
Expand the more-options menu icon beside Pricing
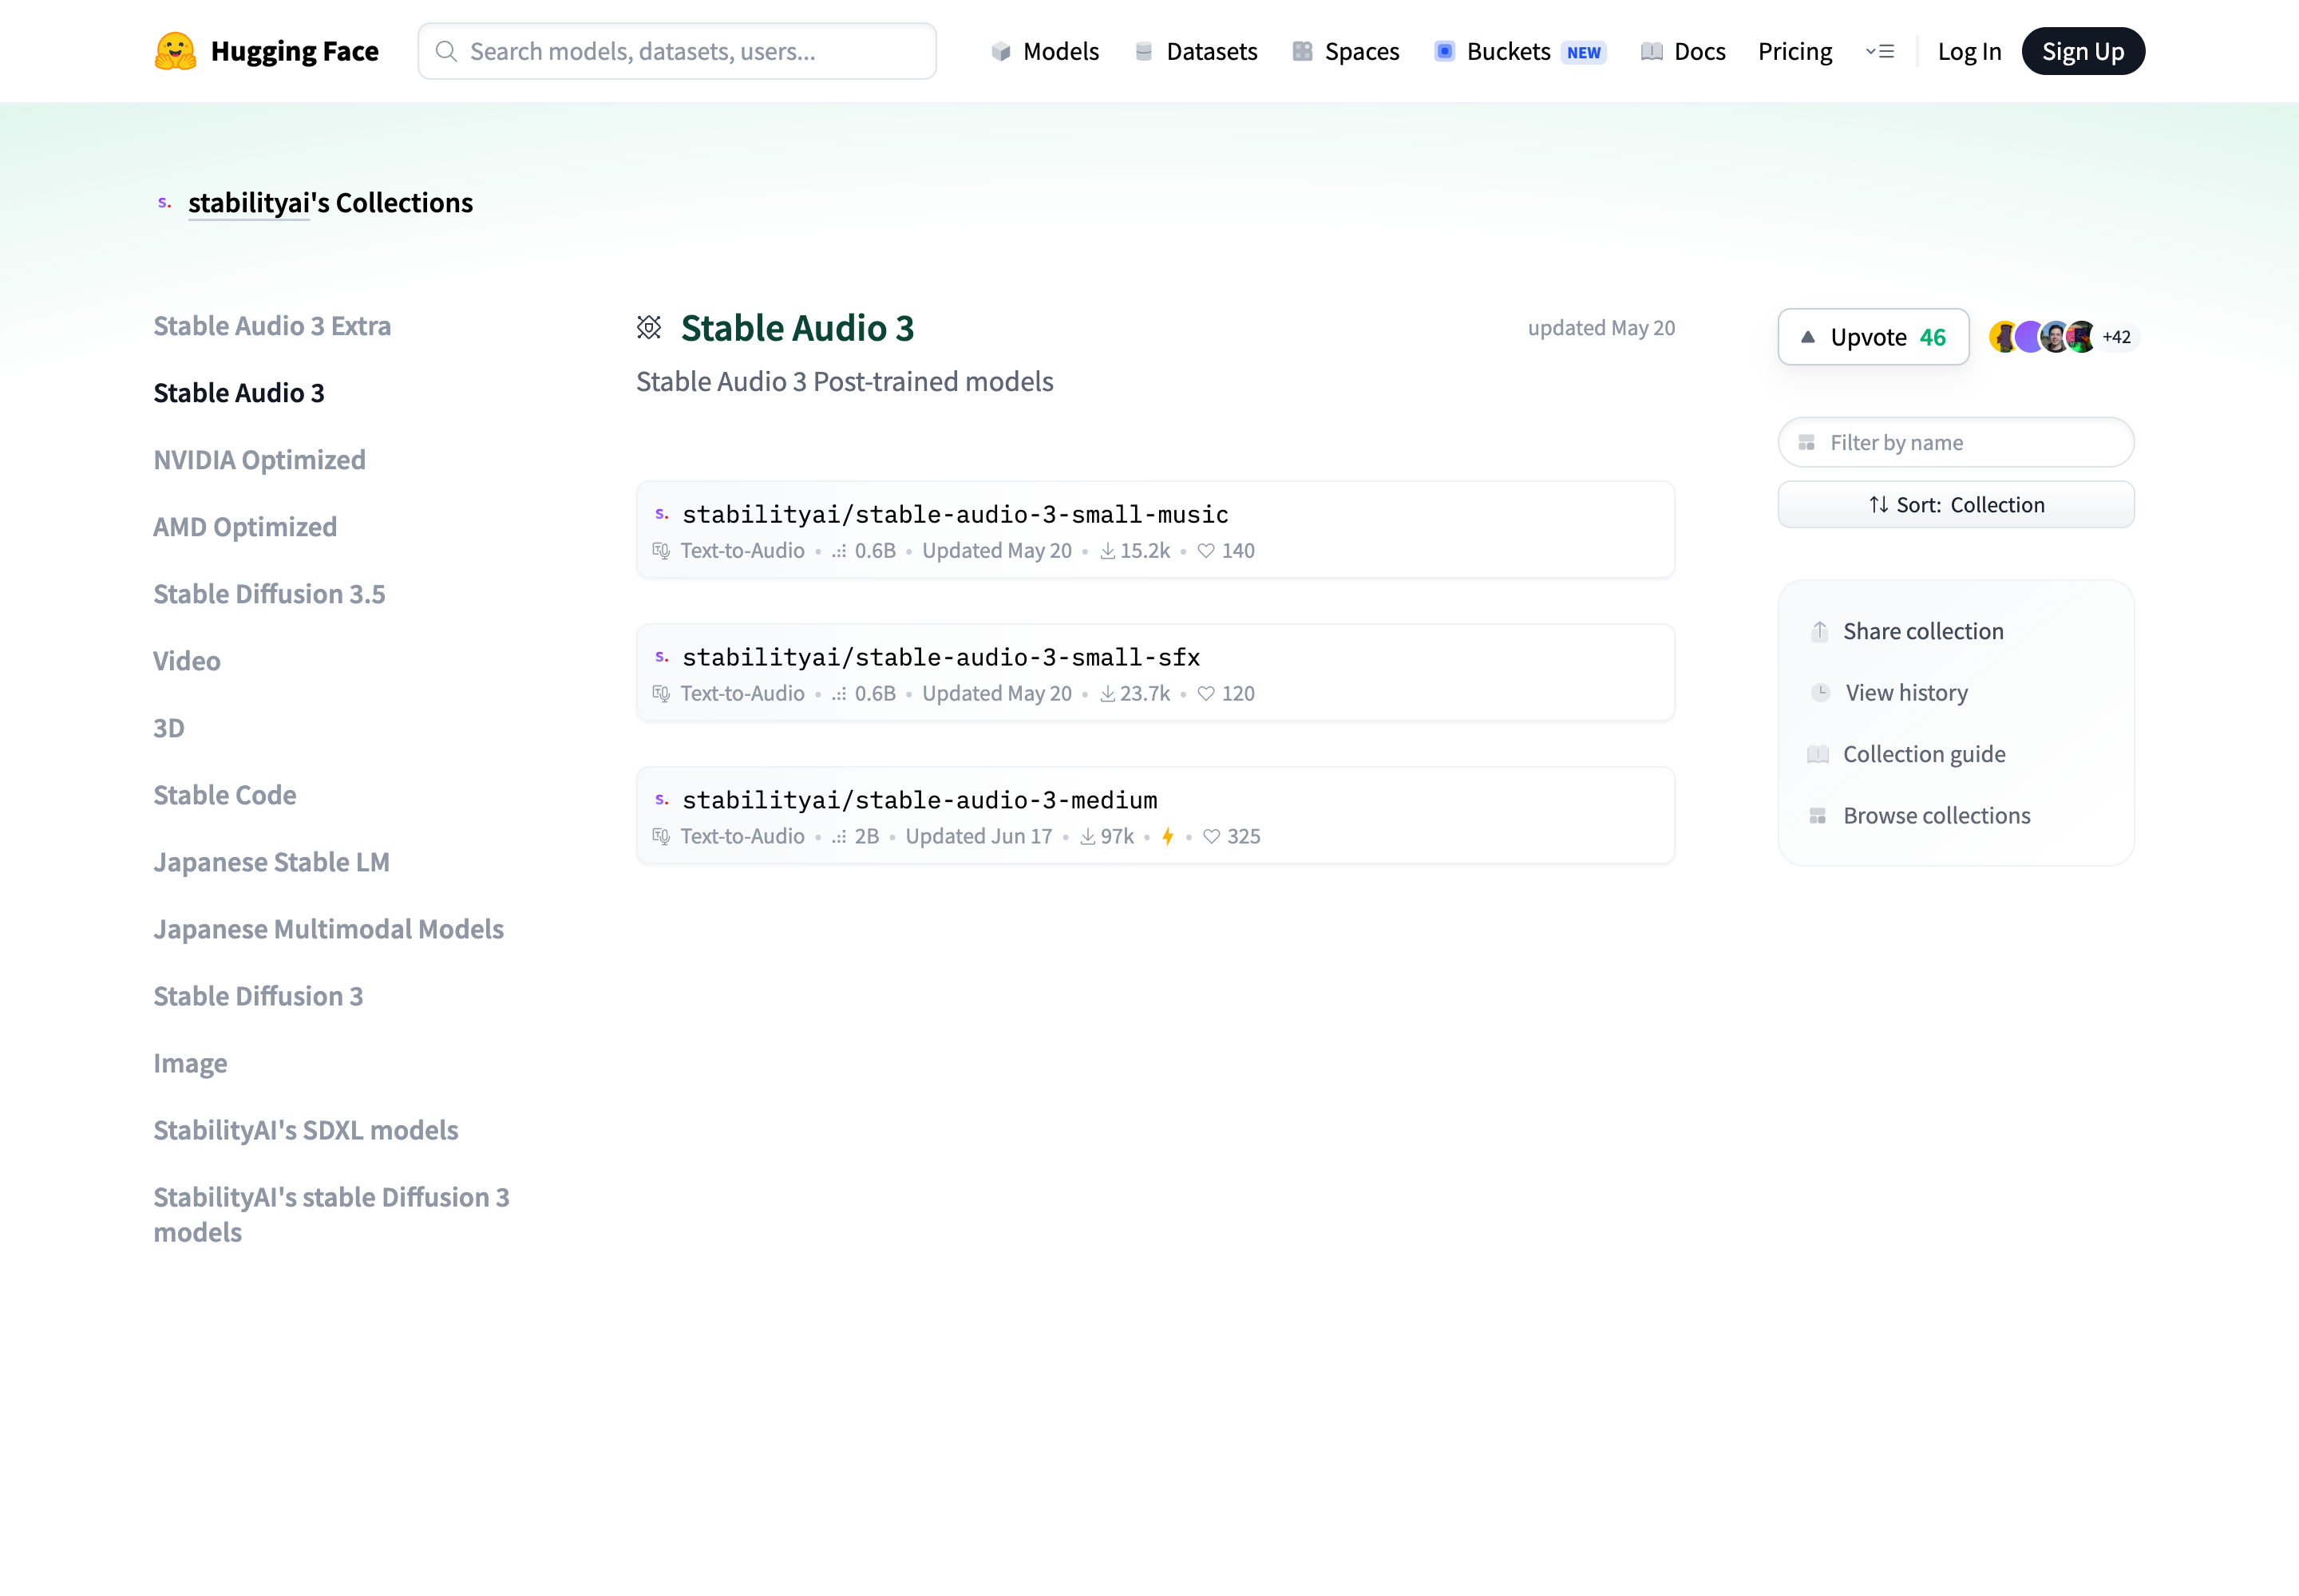(x=1880, y=51)
